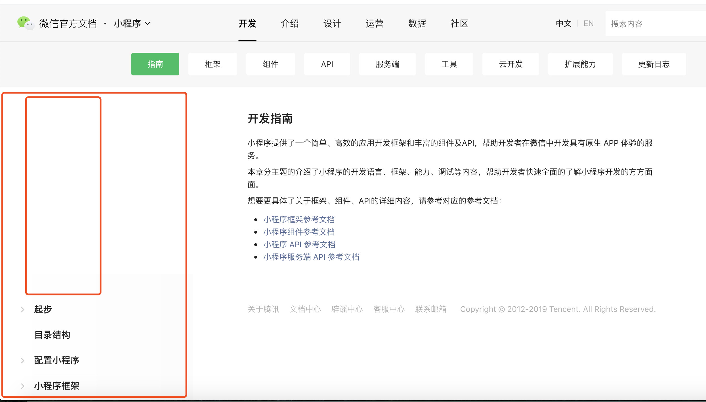This screenshot has width=706, height=402.
Task: Switch language to EN
Action: tap(589, 24)
